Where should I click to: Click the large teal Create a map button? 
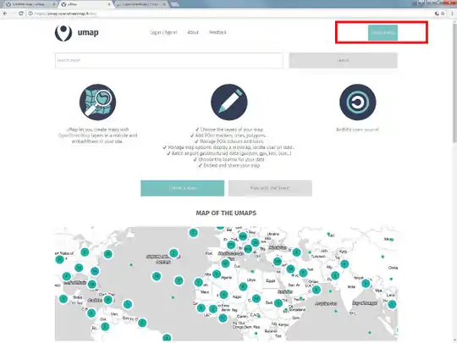pyautogui.click(x=183, y=188)
